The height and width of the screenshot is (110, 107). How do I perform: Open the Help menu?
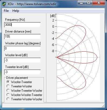coord(16,11)
